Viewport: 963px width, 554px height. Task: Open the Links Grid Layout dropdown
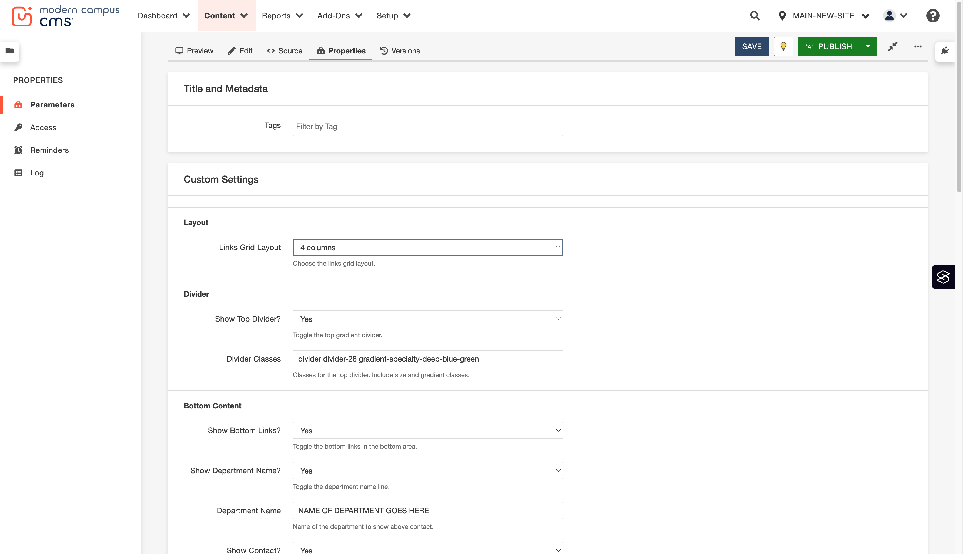point(428,248)
